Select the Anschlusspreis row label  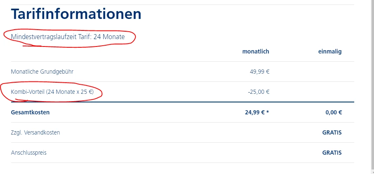click(29, 153)
